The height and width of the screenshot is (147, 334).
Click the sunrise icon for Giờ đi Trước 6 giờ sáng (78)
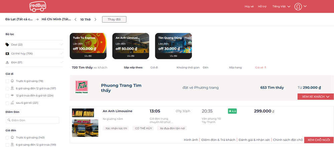[12, 81]
